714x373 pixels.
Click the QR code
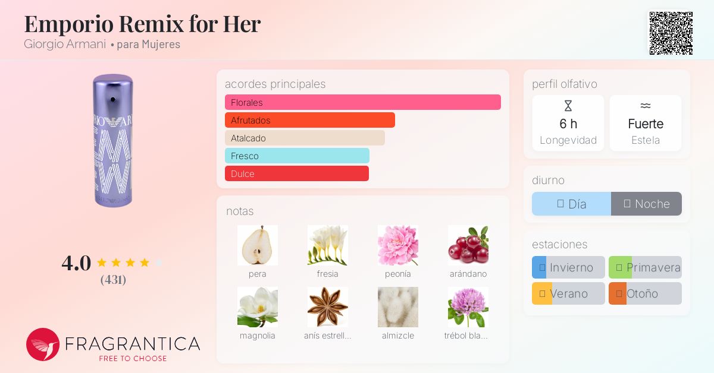pyautogui.click(x=671, y=33)
